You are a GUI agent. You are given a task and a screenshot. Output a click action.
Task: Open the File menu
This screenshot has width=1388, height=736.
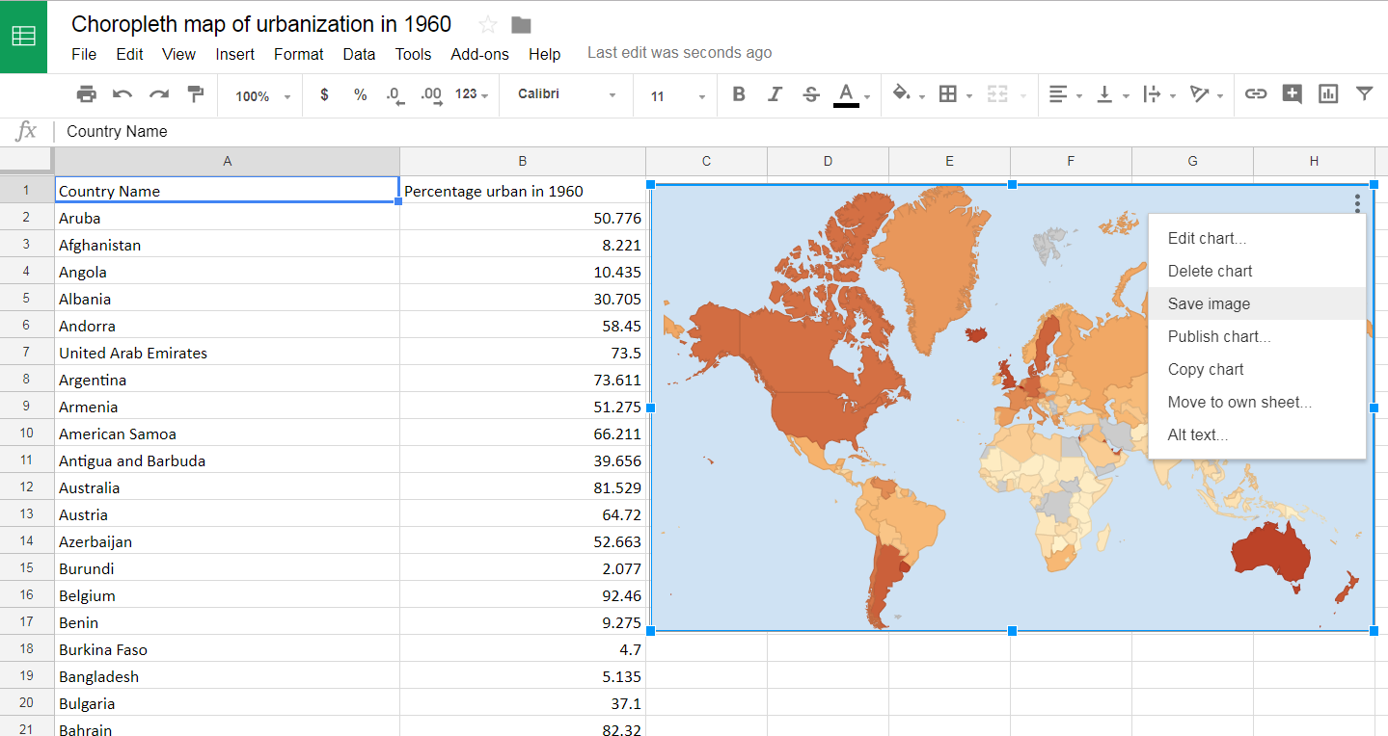pos(84,54)
